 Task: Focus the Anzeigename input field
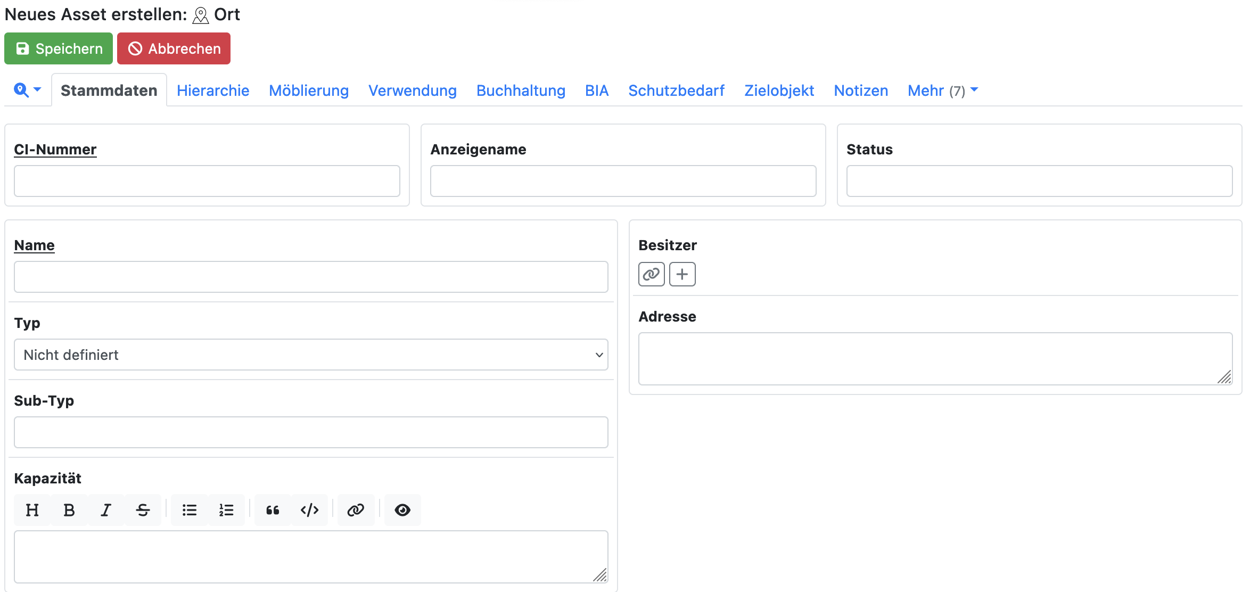(623, 181)
